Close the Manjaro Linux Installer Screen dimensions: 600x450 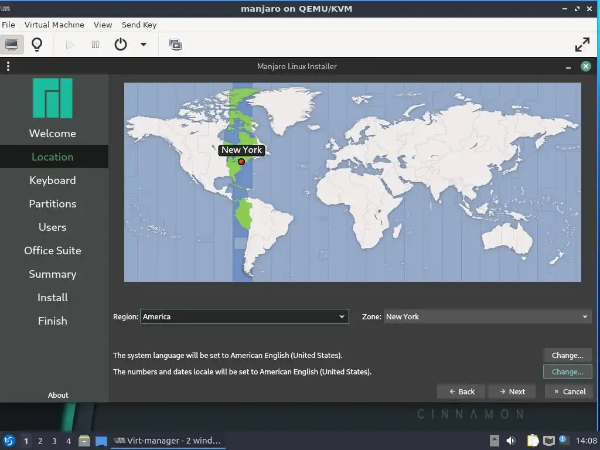585,67
